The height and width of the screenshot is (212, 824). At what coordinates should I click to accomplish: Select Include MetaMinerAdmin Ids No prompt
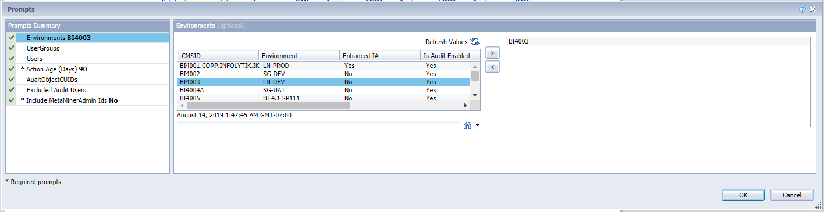tap(88, 100)
